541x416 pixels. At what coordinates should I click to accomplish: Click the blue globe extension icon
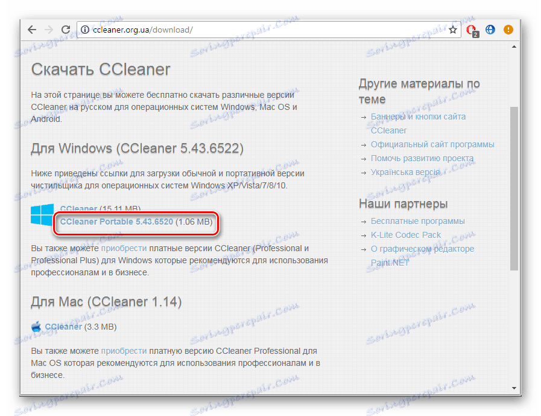tap(490, 29)
